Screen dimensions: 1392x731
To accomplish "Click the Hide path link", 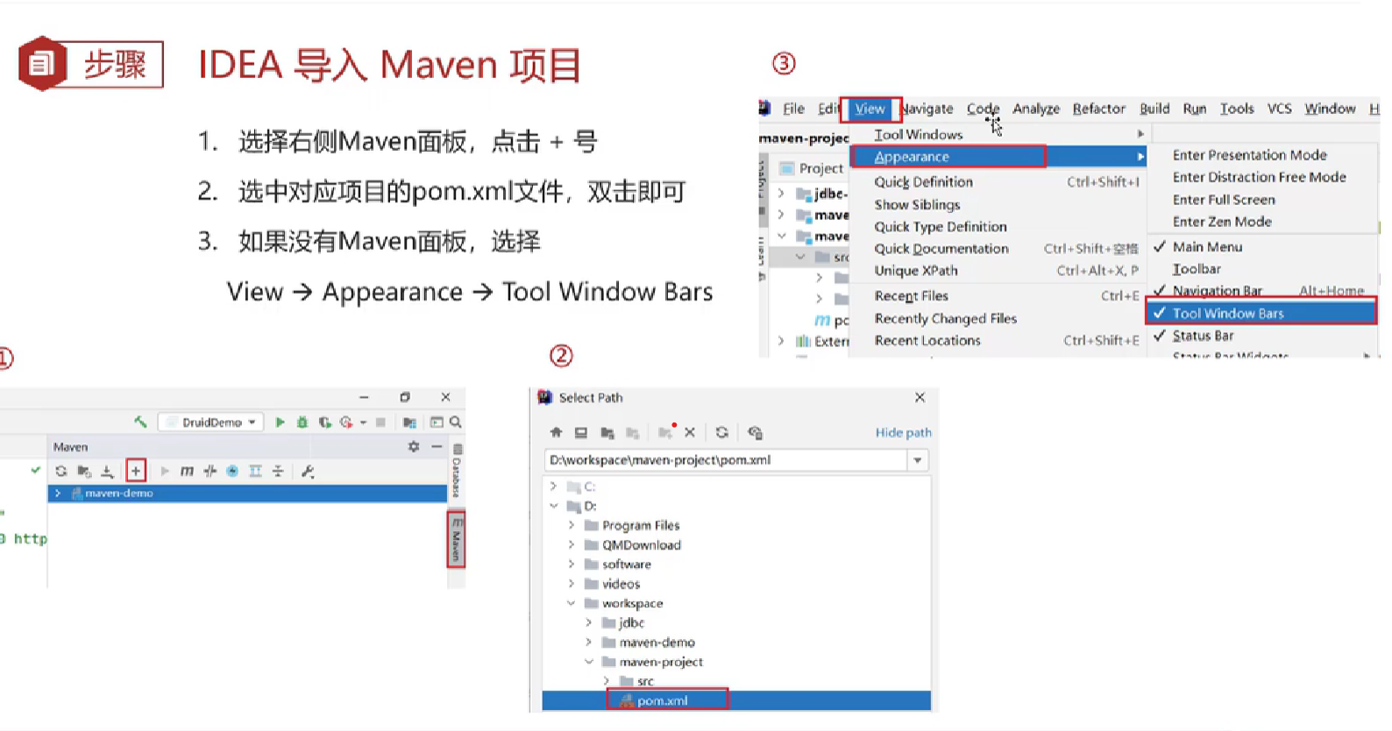I will coord(903,432).
